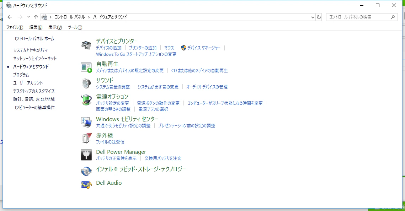
Task: Open デバイス マネージャー link
Action: [204, 48]
